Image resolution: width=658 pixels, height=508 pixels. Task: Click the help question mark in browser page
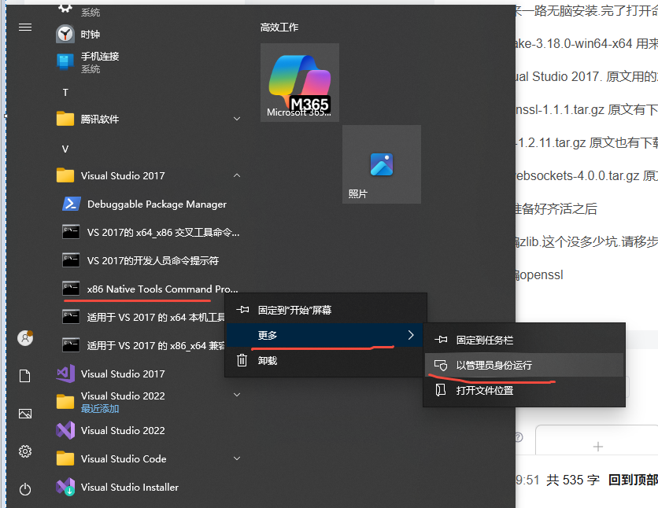(519, 437)
